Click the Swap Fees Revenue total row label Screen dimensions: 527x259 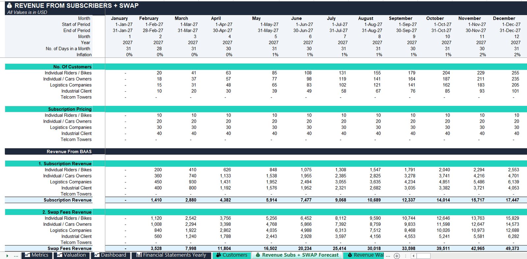click(69, 248)
